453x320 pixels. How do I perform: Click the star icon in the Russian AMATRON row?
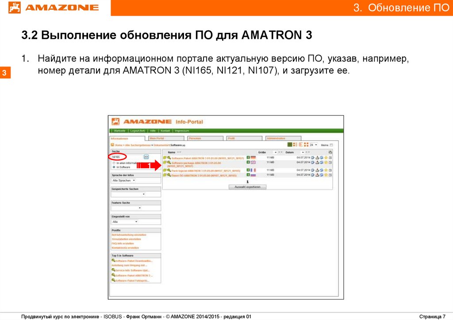[x=326, y=175]
